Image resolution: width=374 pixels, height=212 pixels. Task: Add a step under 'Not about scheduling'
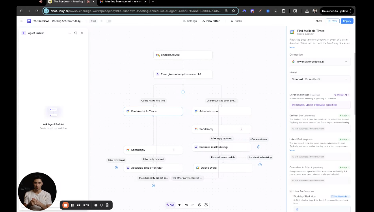coord(260,165)
